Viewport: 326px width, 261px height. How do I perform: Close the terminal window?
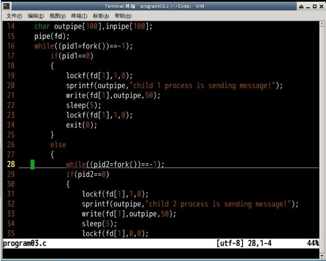coord(321,6)
